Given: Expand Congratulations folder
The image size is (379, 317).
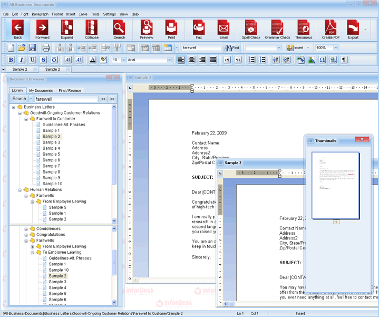Looking at the screenshot, I should click(26, 235).
